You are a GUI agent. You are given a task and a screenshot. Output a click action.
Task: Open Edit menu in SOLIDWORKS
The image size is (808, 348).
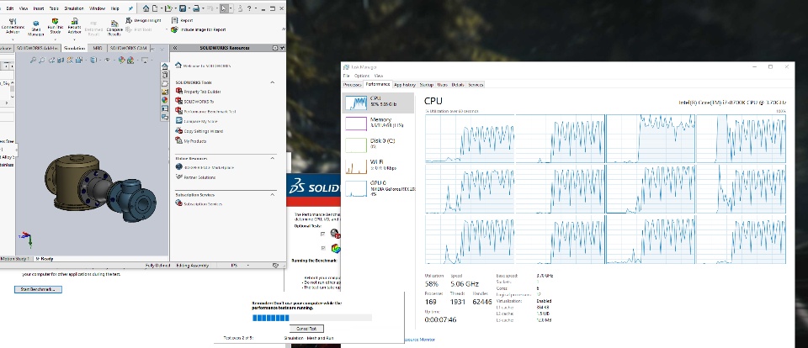(x=10, y=8)
